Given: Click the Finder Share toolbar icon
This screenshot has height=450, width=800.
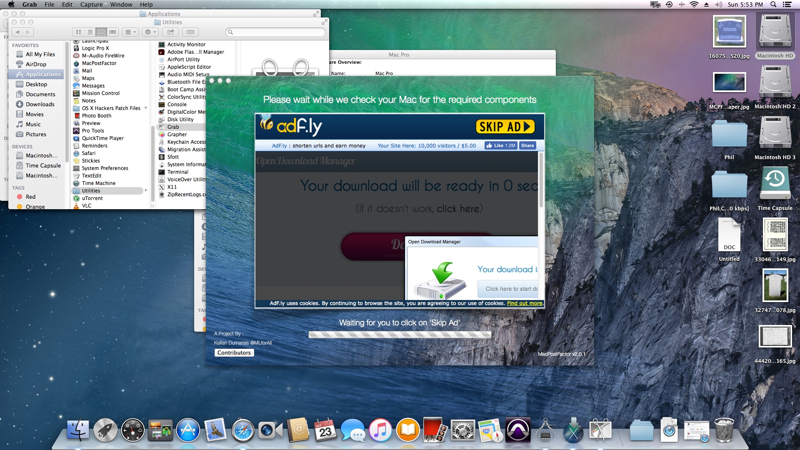Looking at the screenshot, I should [x=170, y=32].
